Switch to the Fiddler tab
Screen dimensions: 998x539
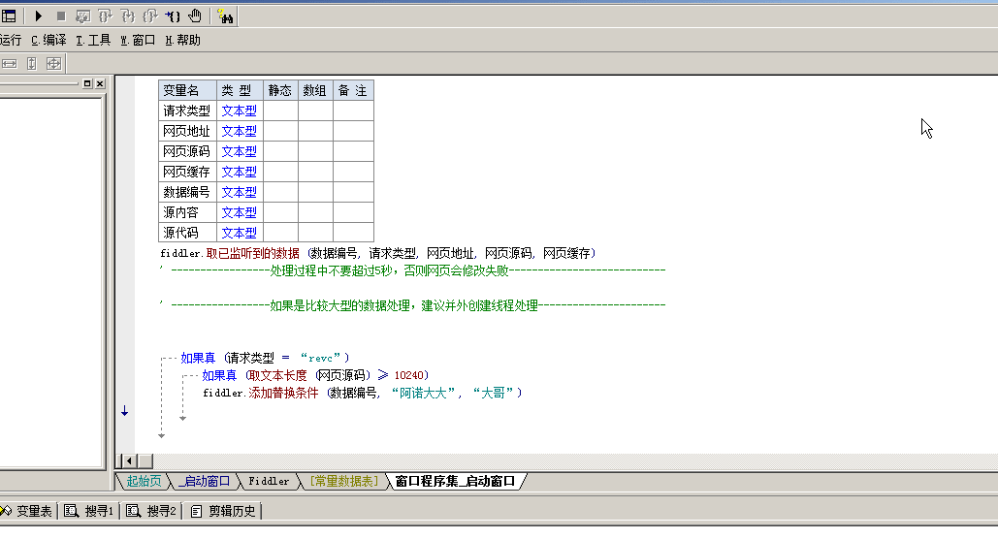(x=269, y=481)
